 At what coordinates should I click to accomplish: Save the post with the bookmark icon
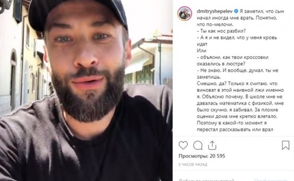[286, 145]
